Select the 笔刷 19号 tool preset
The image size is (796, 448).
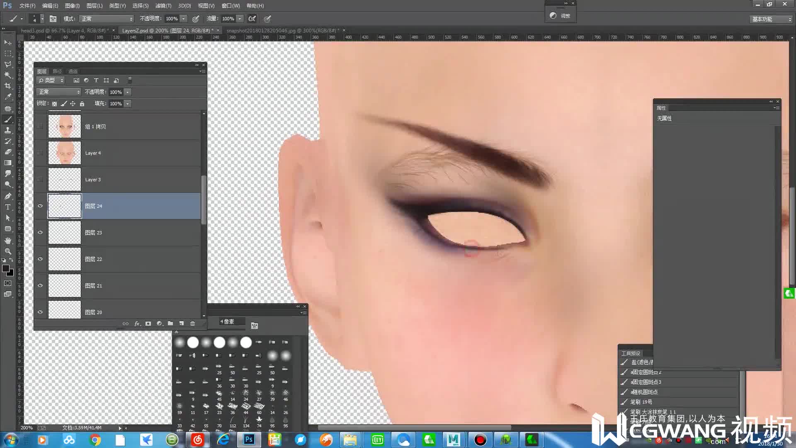pos(641,402)
